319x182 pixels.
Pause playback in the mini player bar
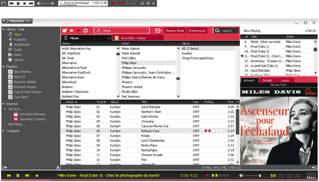(18, 3)
